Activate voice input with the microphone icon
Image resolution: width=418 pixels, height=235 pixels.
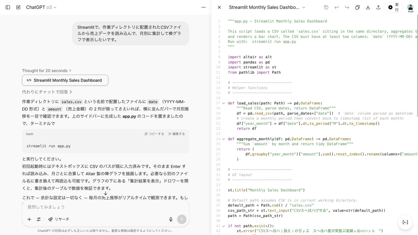pos(171,219)
